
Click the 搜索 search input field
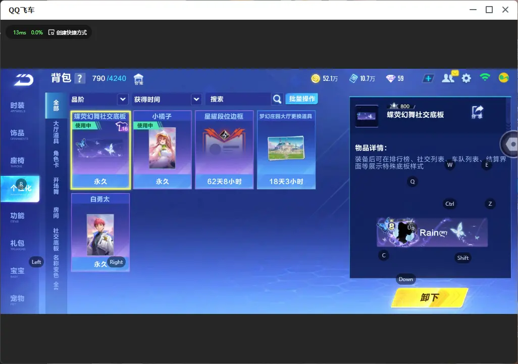tap(238, 99)
